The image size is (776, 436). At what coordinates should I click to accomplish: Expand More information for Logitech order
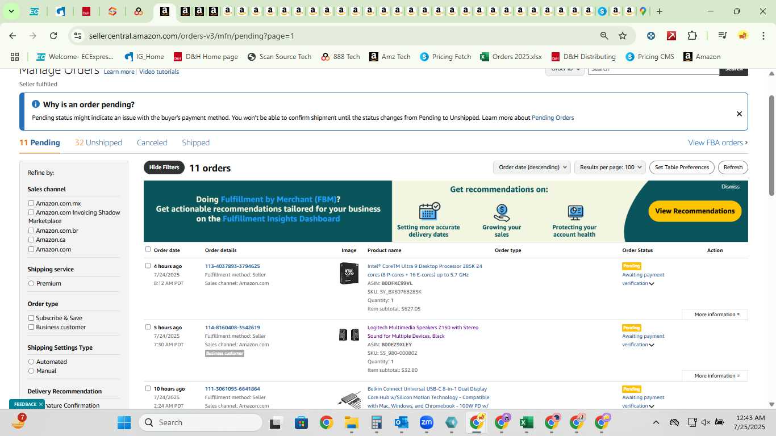point(715,376)
